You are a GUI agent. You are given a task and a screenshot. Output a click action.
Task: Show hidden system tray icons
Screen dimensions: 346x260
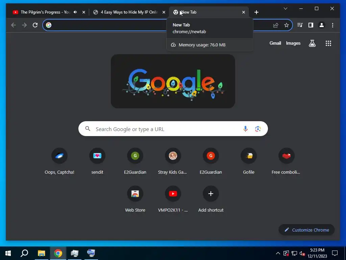[278, 253]
